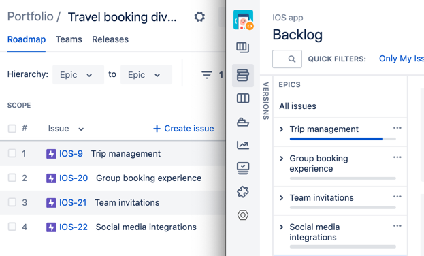The height and width of the screenshot is (256, 424).
Task: Switch to the Releases tab
Action: [x=110, y=39]
